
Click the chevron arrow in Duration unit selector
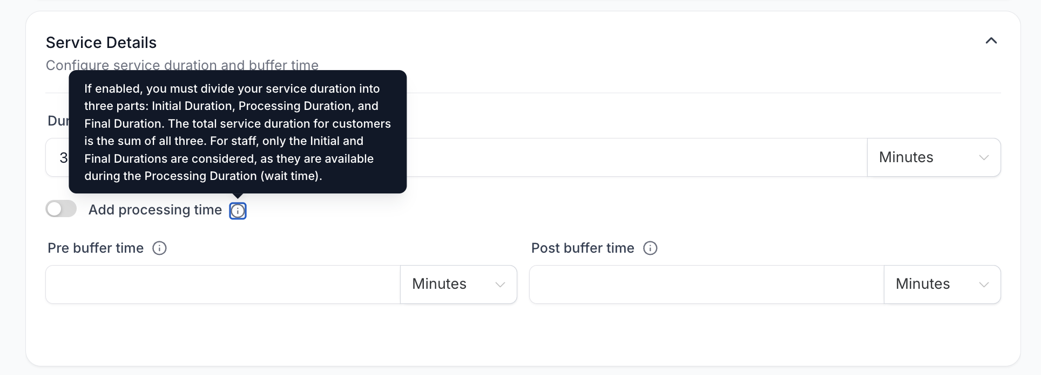click(x=984, y=158)
